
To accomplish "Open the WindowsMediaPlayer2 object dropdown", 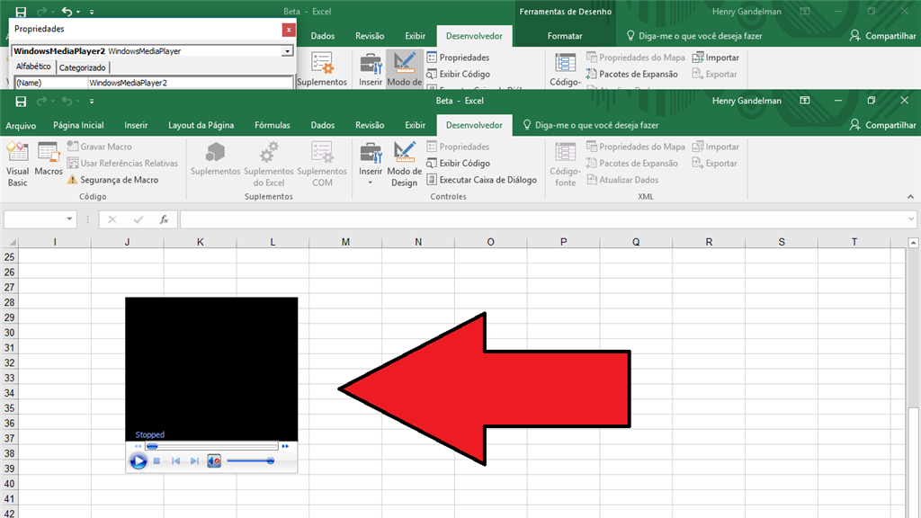I will tap(287, 51).
